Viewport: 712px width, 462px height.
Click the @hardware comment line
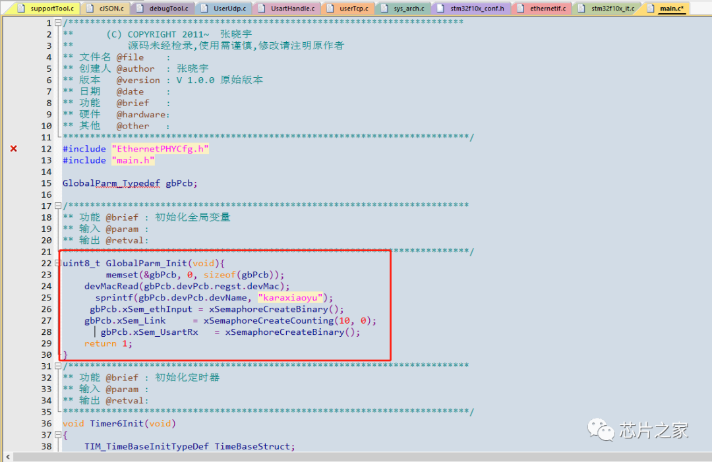[x=116, y=115]
